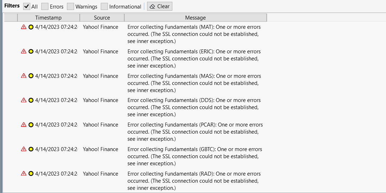This screenshot has height=193, width=386.
Task: Enable the Errors filter checkbox
Action: point(45,6)
